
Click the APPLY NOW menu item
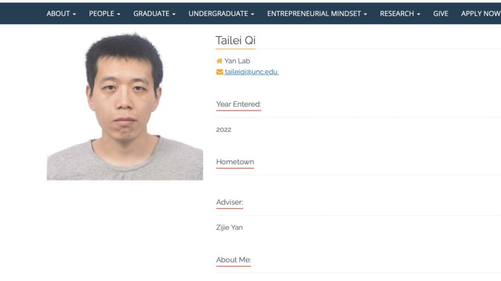[481, 14]
